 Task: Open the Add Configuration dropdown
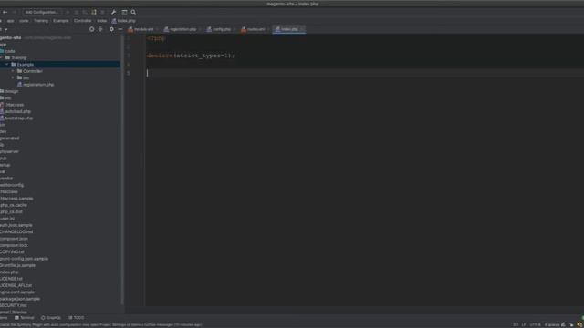tap(42, 12)
